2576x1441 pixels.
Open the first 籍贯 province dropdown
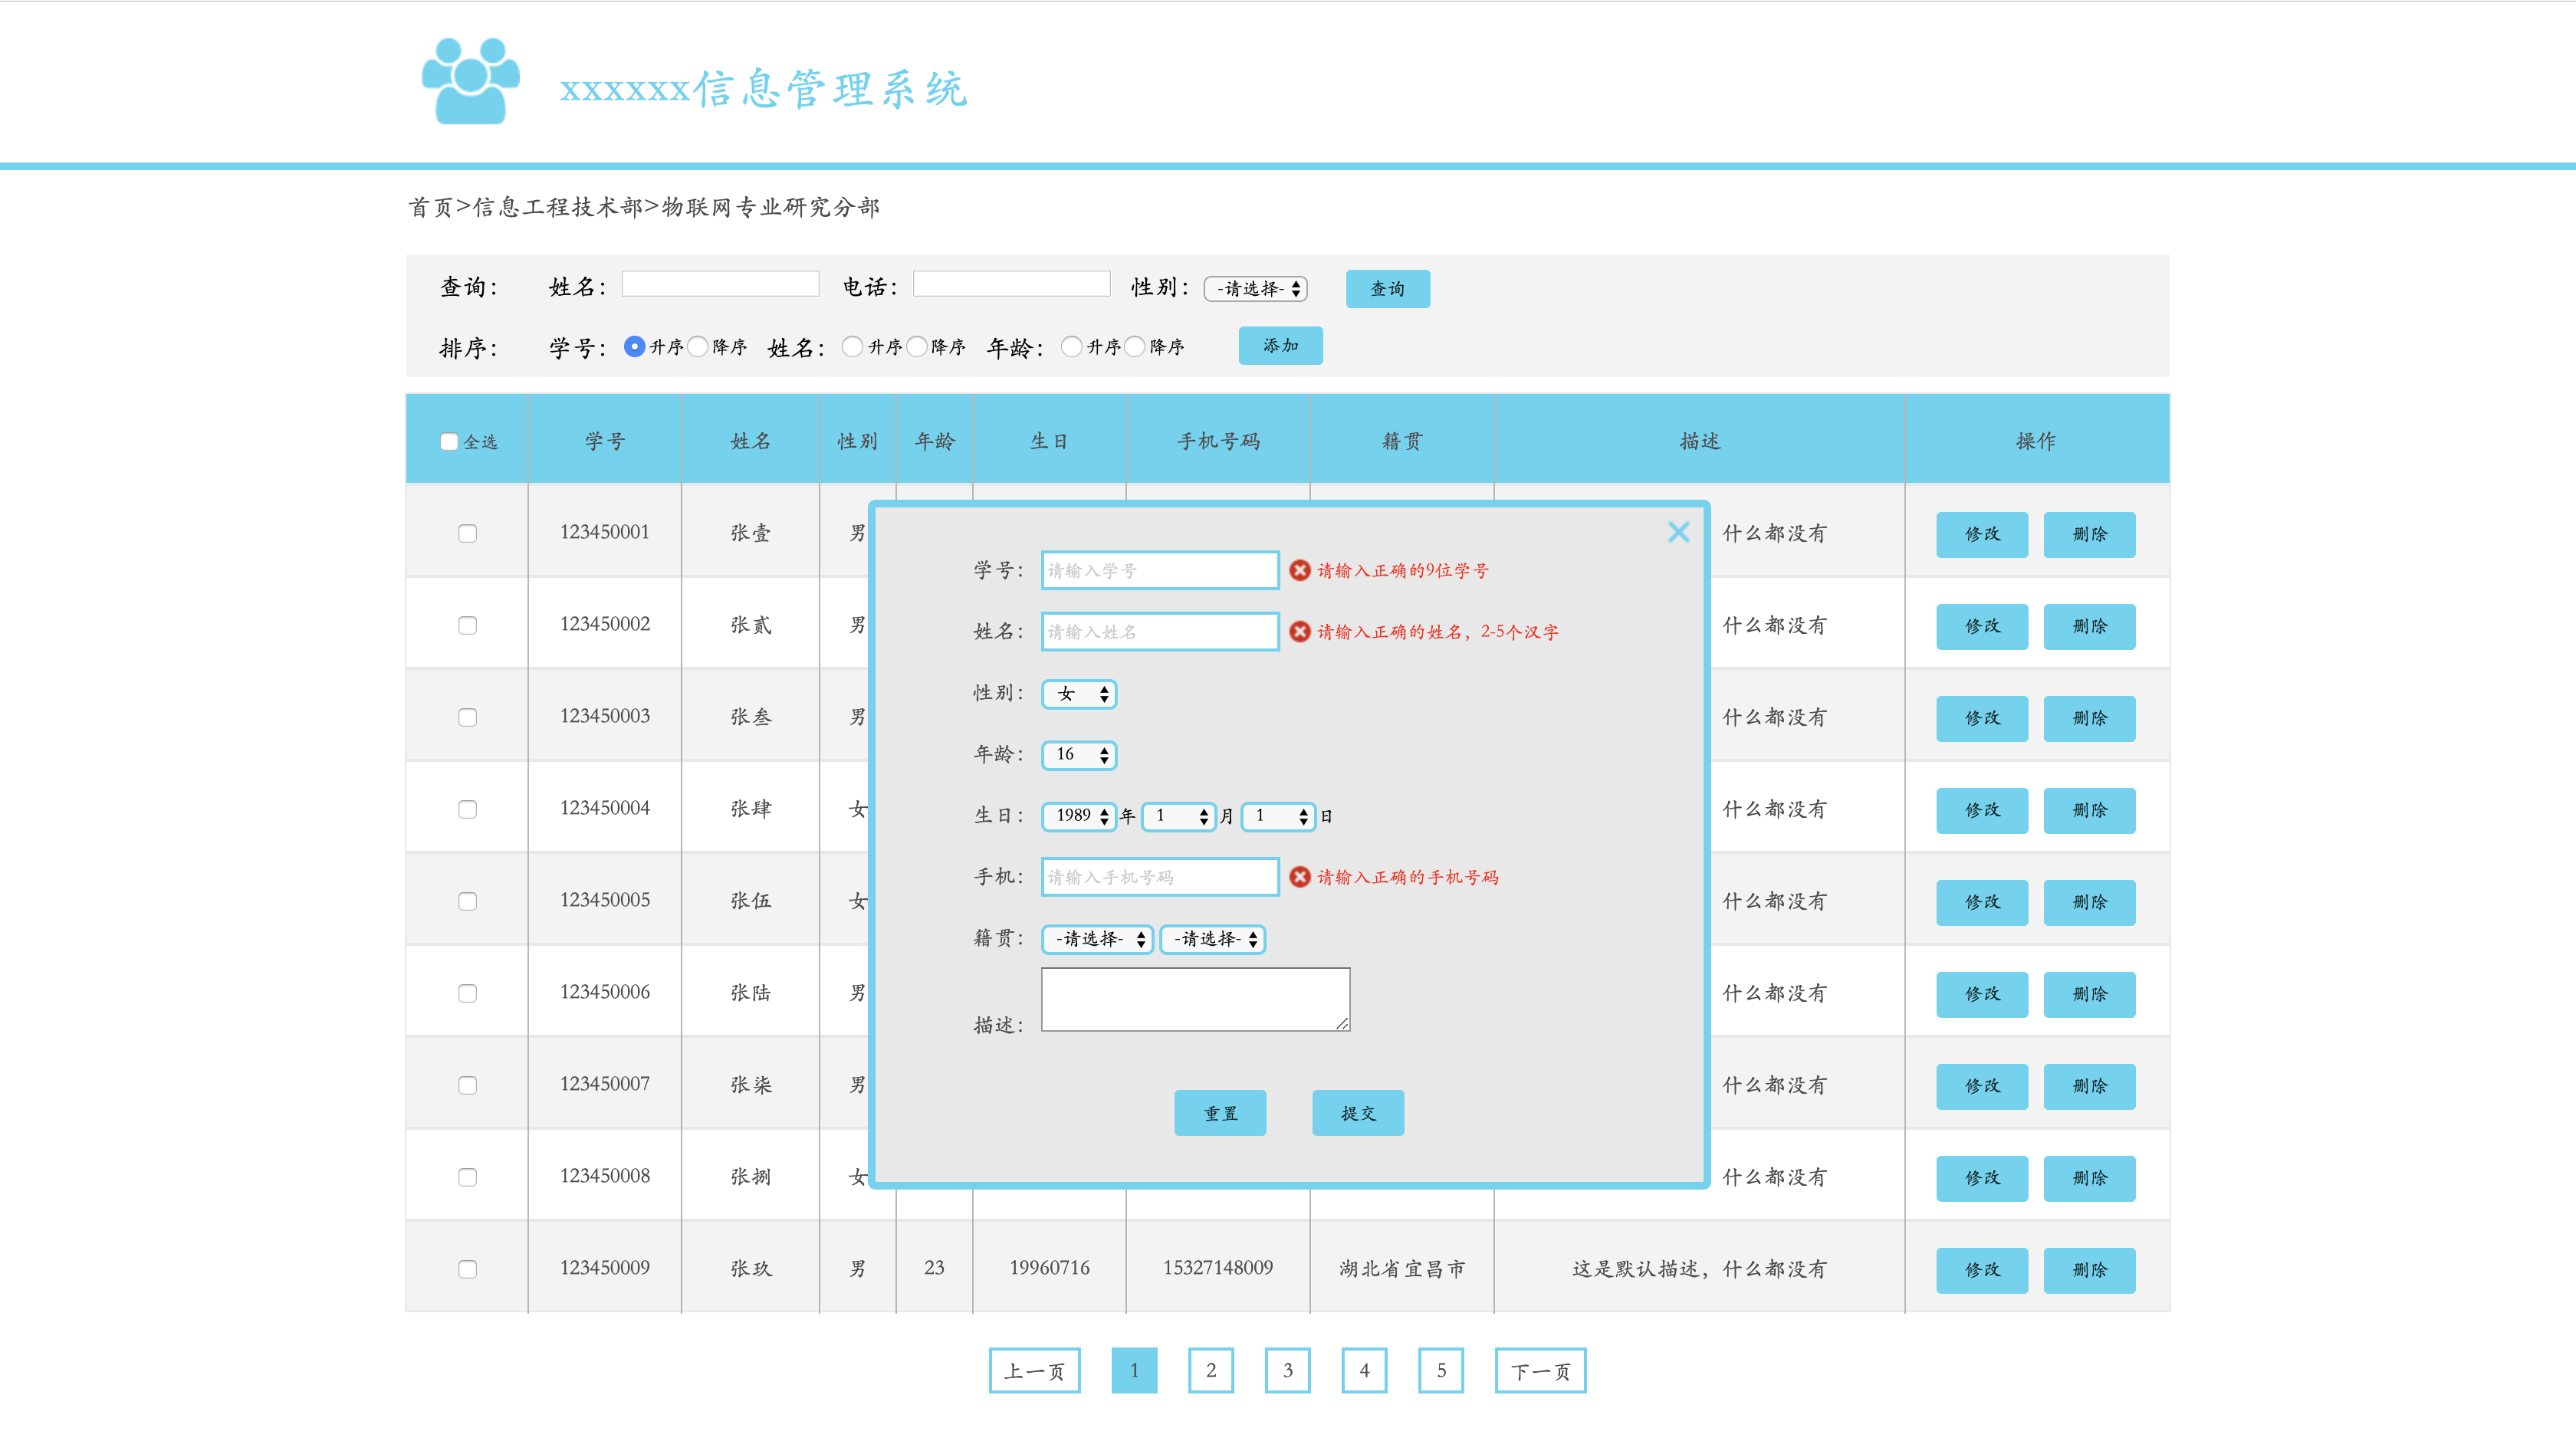[x=1098, y=939]
